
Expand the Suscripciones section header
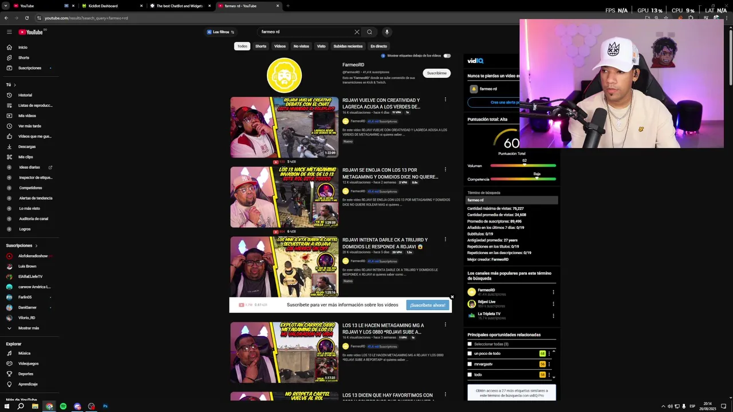click(x=22, y=245)
